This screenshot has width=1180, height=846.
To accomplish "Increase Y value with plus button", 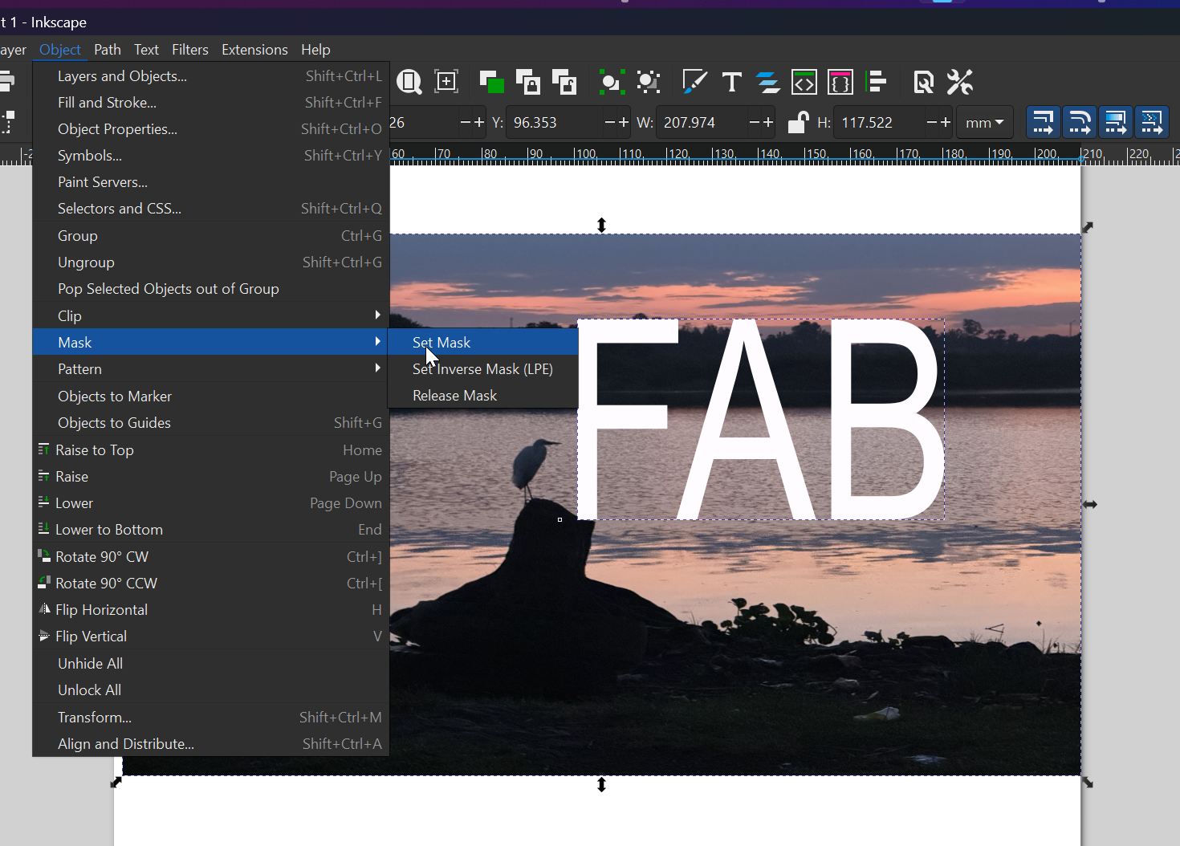I will (624, 123).
